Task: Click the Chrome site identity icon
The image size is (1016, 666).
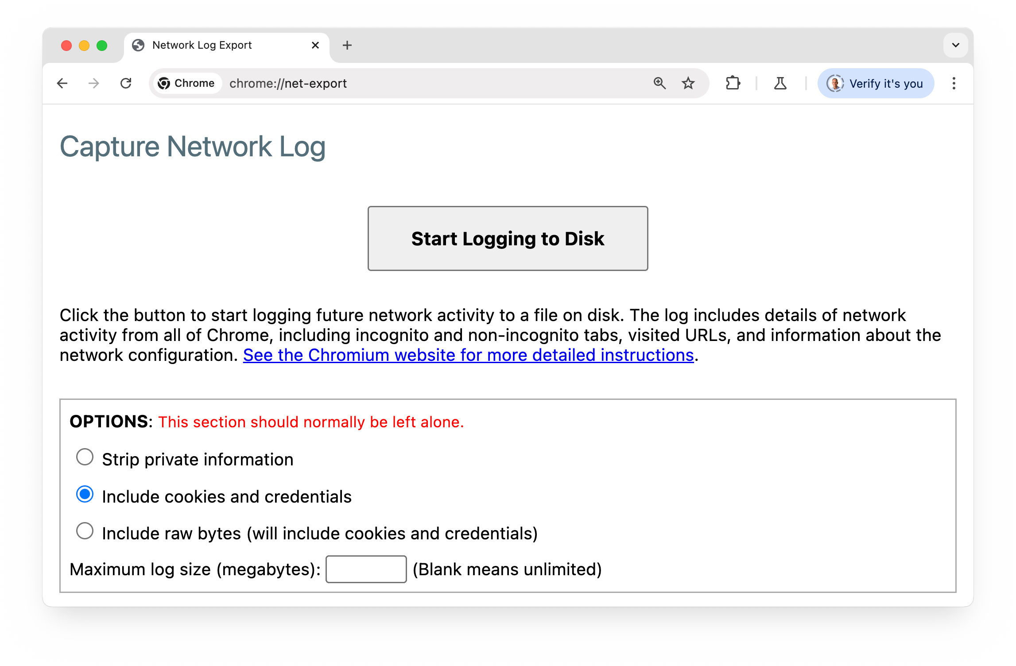Action: click(164, 82)
